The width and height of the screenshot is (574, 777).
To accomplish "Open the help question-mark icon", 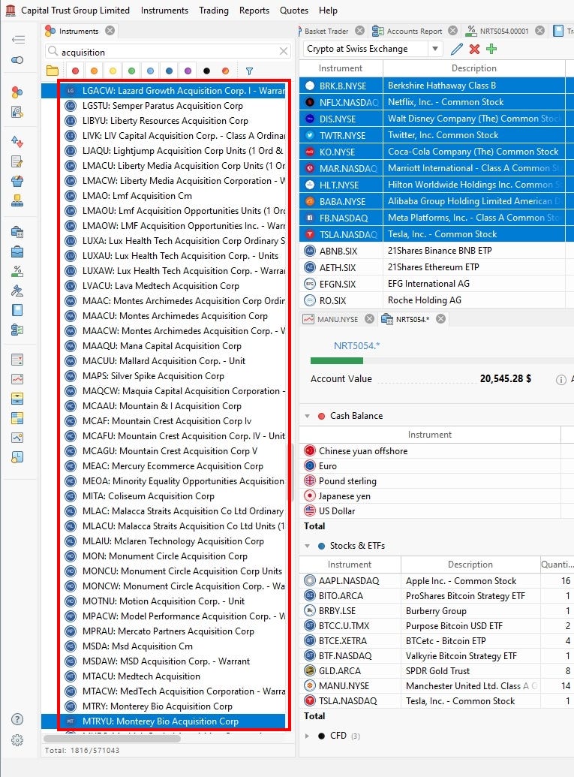I will [17, 719].
